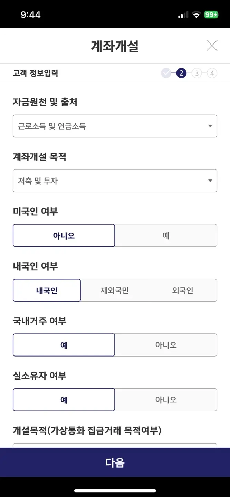The image size is (230, 497).
Task: Select 예 for 미국인 여부
Action: pyautogui.click(x=166, y=235)
